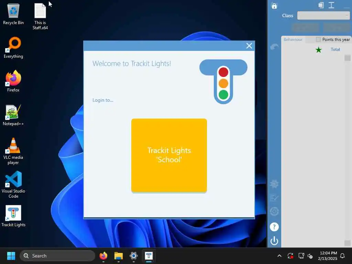The width and height of the screenshot is (352, 264).
Task: Click the network display tray icon
Action: coord(301,256)
